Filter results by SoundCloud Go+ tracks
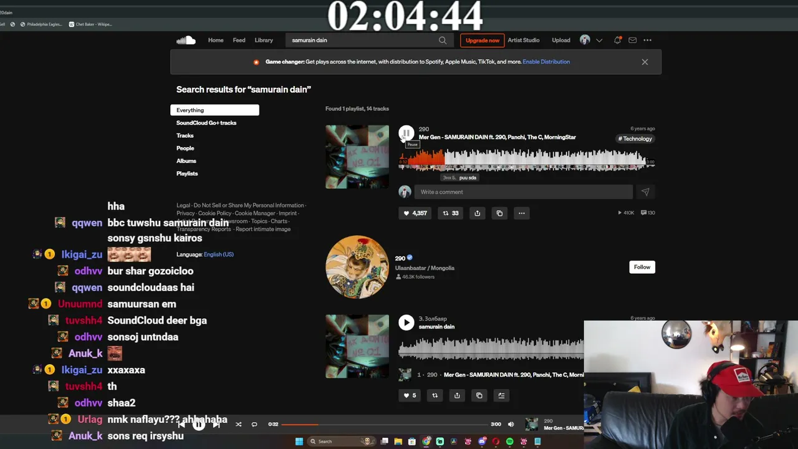798x449 pixels. [x=206, y=123]
